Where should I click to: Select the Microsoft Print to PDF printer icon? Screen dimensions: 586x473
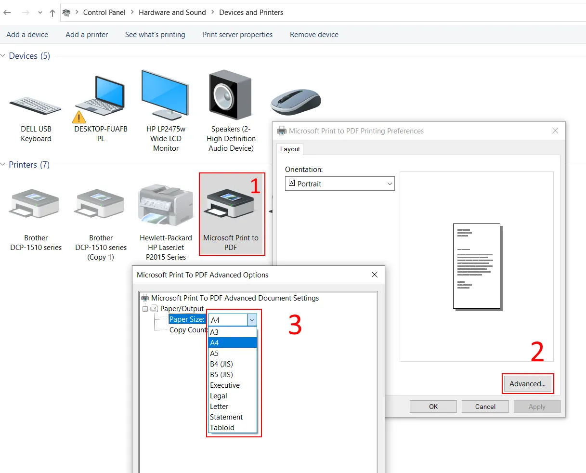click(x=231, y=203)
